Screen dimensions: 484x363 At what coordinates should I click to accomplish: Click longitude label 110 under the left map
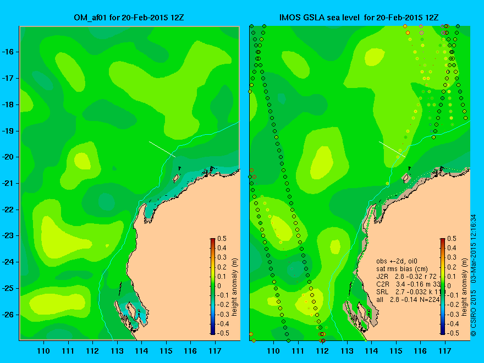[x=43, y=351]
